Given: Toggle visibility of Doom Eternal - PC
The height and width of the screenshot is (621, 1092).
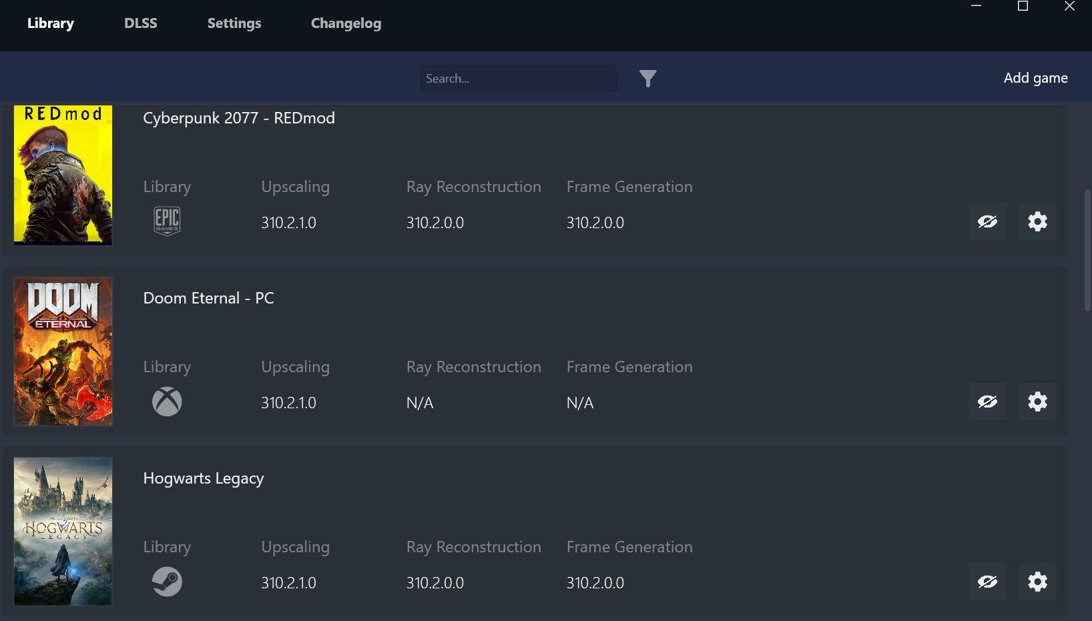Looking at the screenshot, I should point(987,402).
